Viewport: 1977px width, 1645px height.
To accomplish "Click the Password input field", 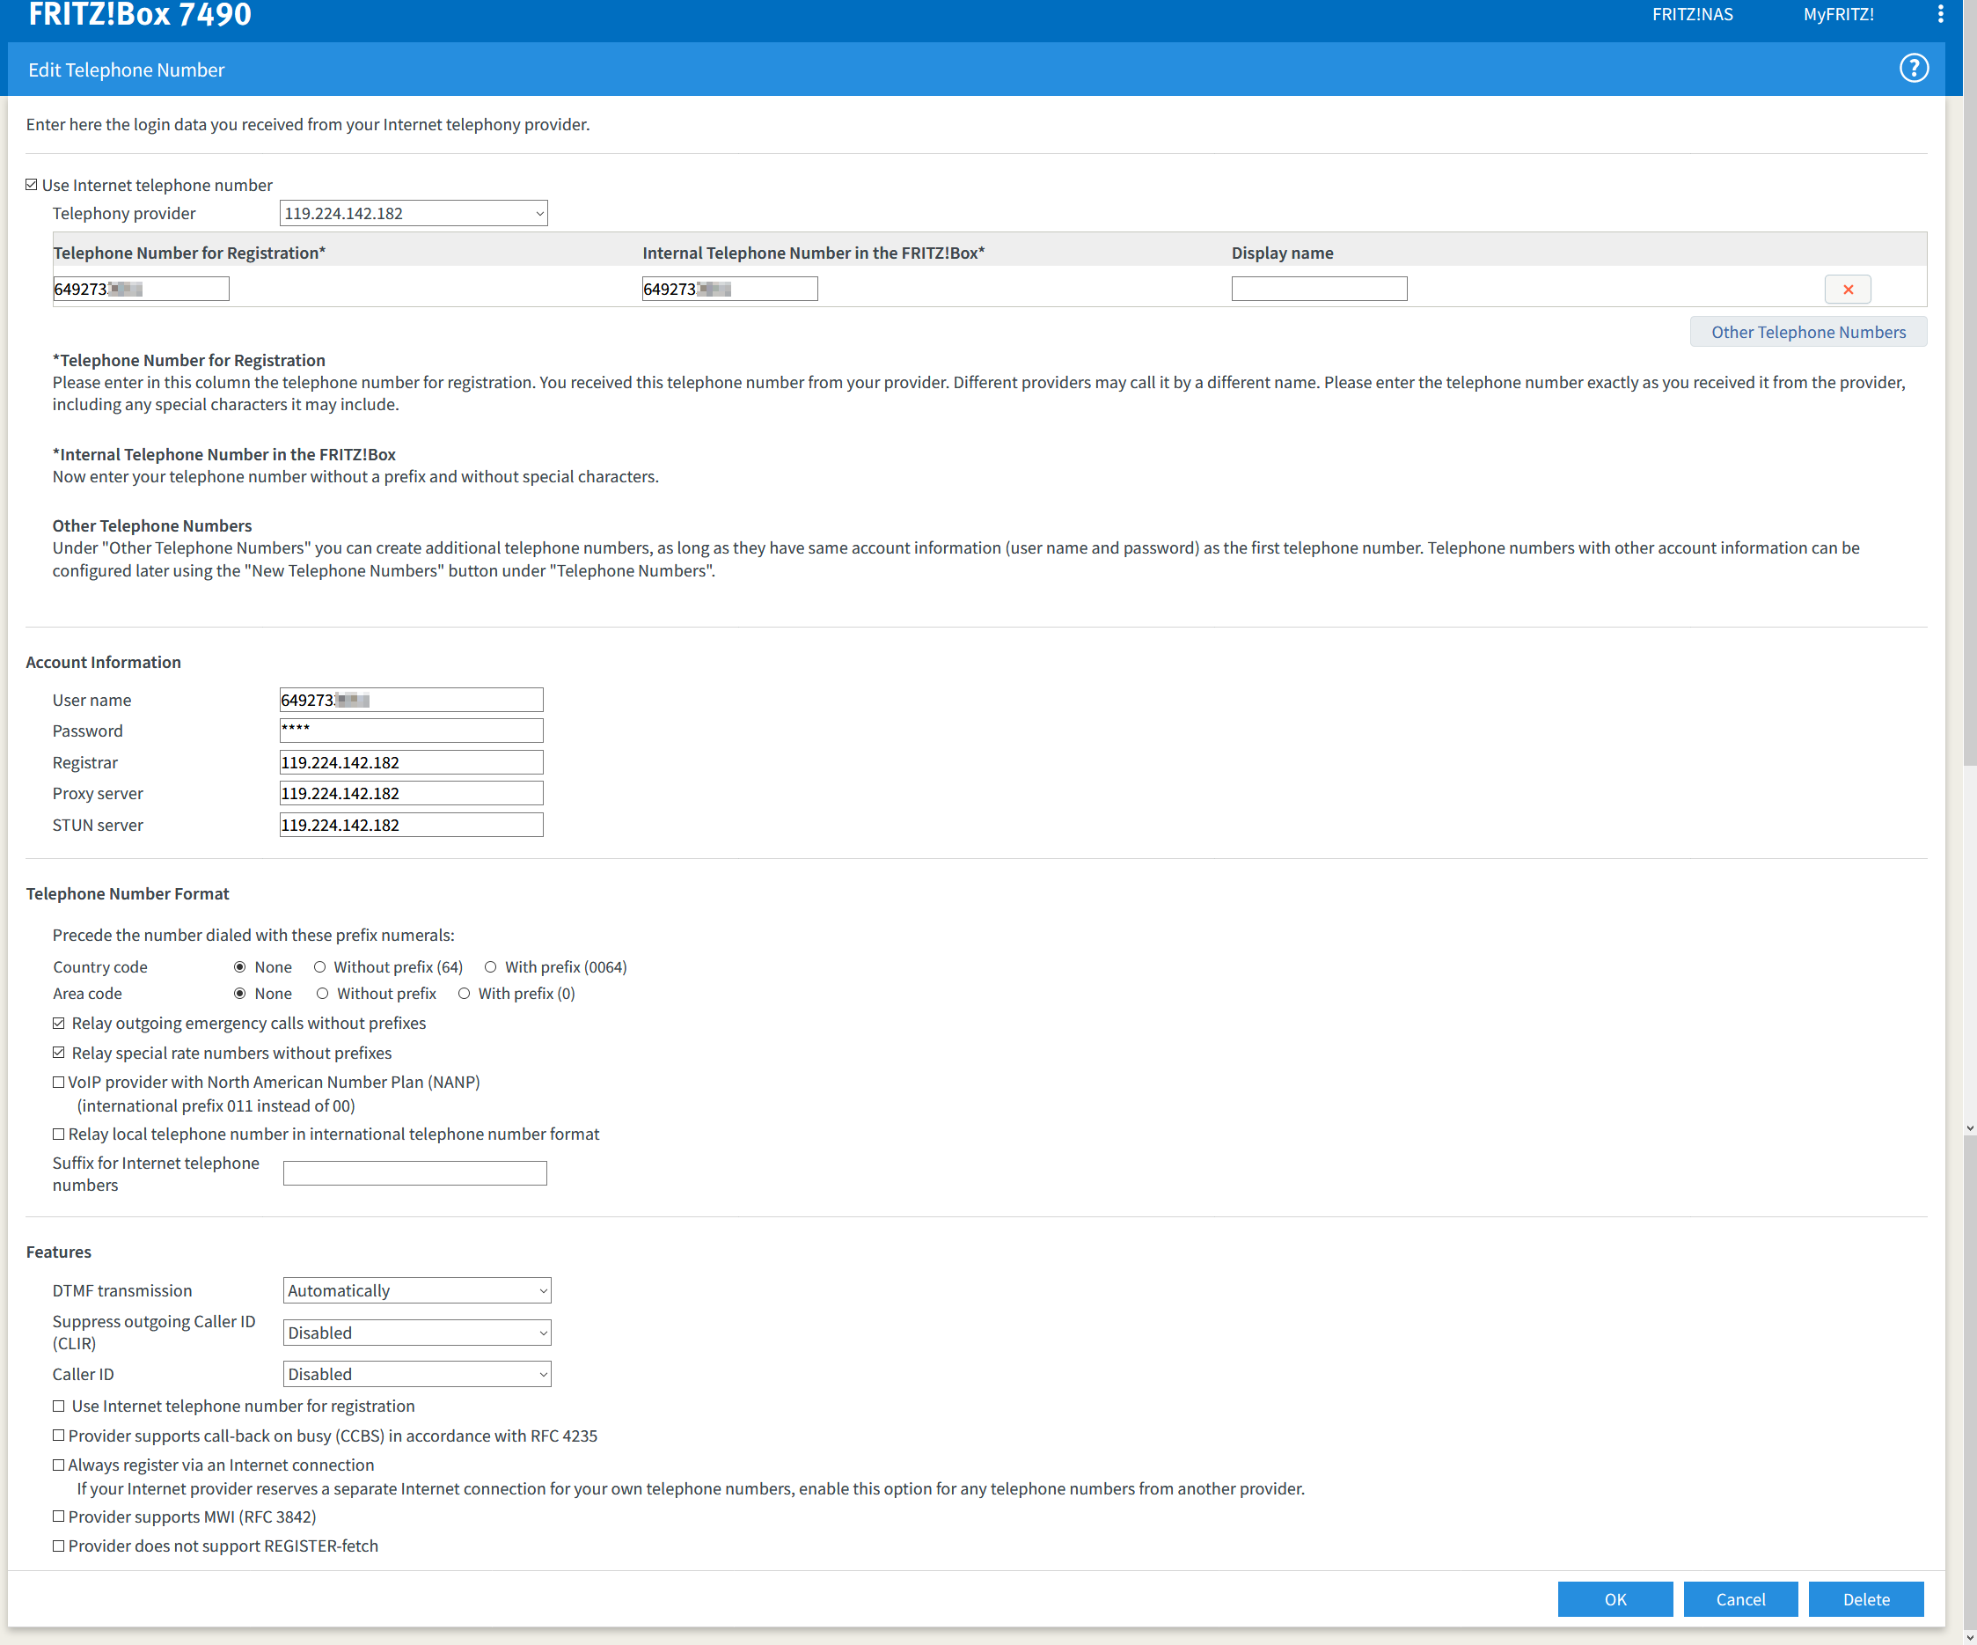I will tap(412, 731).
